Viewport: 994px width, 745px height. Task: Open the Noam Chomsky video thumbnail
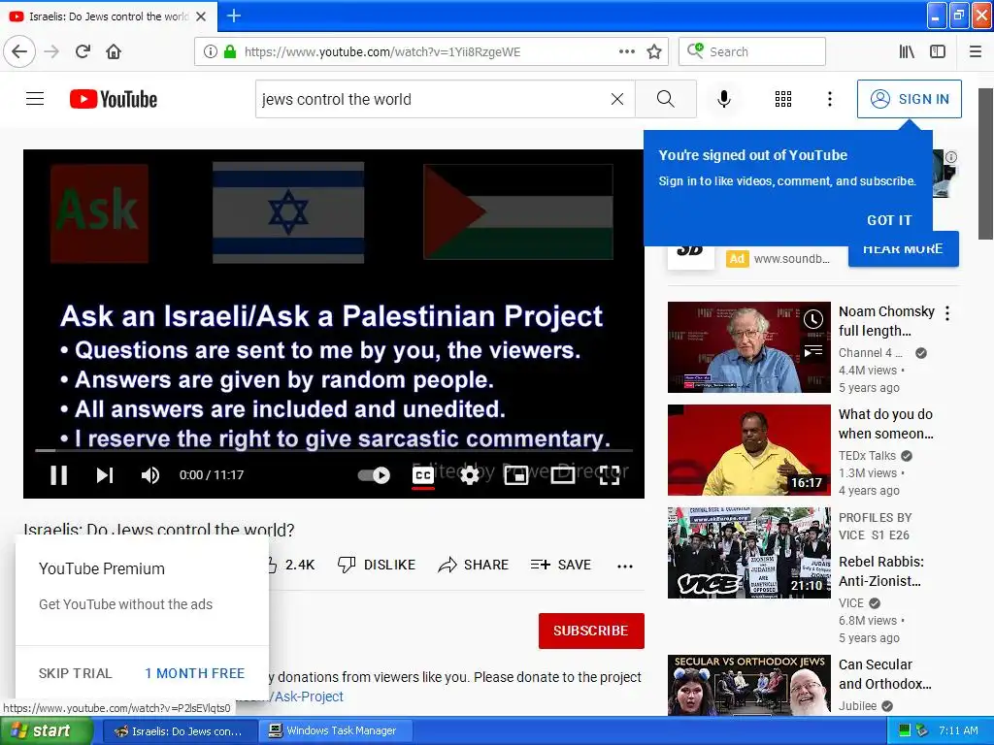tap(748, 347)
